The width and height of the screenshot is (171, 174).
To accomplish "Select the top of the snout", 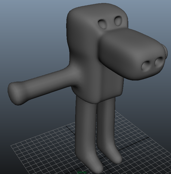I will (128, 37).
